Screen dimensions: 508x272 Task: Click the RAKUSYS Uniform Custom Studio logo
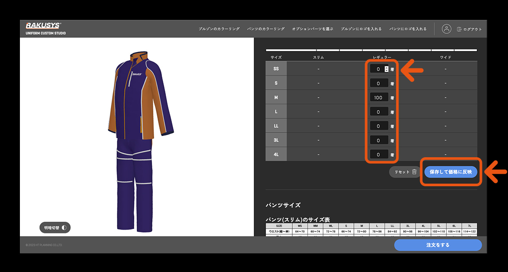coord(45,29)
